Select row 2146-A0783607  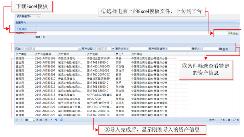[x=101, y=71]
